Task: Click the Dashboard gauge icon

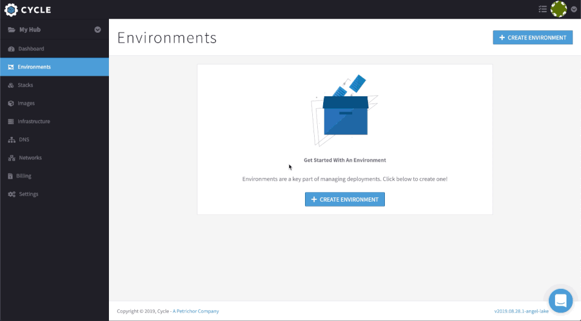Action: click(x=11, y=49)
